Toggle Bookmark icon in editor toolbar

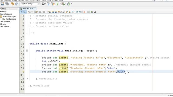coord(73,12)
